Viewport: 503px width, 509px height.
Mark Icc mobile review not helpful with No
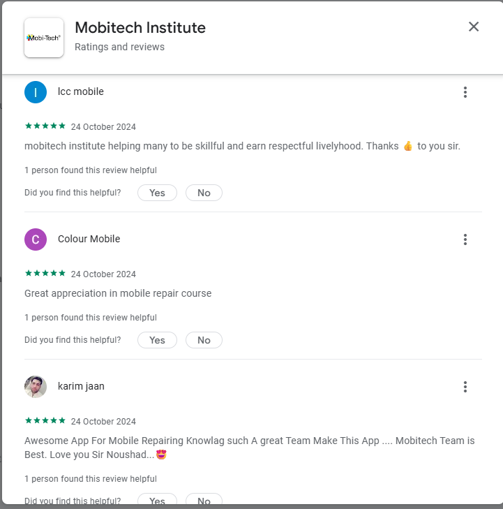[x=204, y=193]
